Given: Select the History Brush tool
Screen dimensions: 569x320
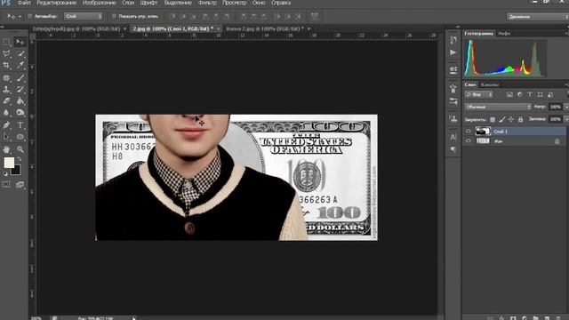Looking at the screenshot, I should pos(20,89).
